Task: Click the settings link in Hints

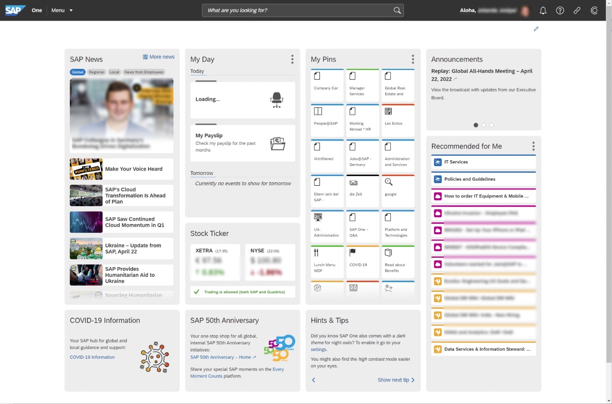Action: coord(319,349)
